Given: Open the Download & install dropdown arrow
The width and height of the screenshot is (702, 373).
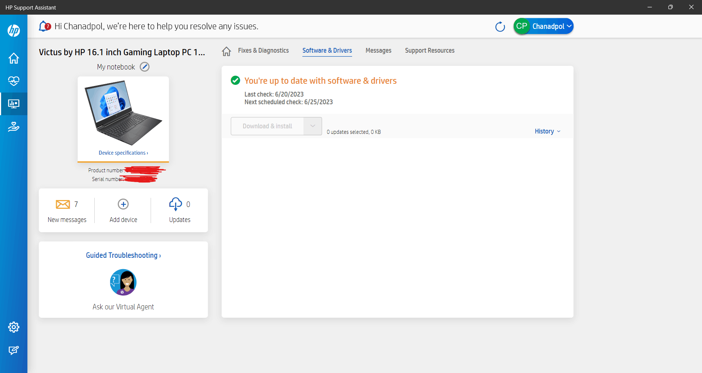Looking at the screenshot, I should tap(313, 126).
